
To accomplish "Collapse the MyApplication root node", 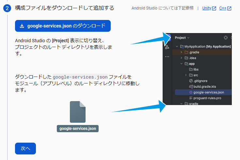I will tap(177, 46).
